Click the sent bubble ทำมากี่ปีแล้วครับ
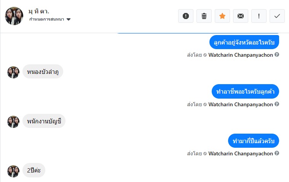 click(254, 141)
